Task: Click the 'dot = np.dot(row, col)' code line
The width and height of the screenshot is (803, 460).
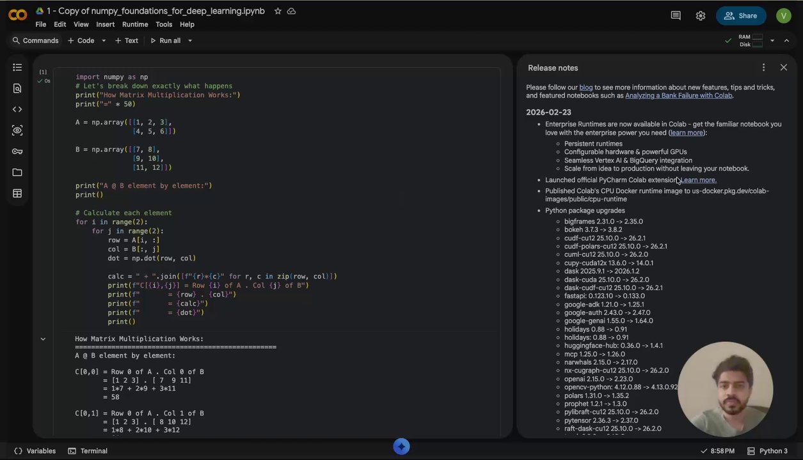Action: point(152,259)
